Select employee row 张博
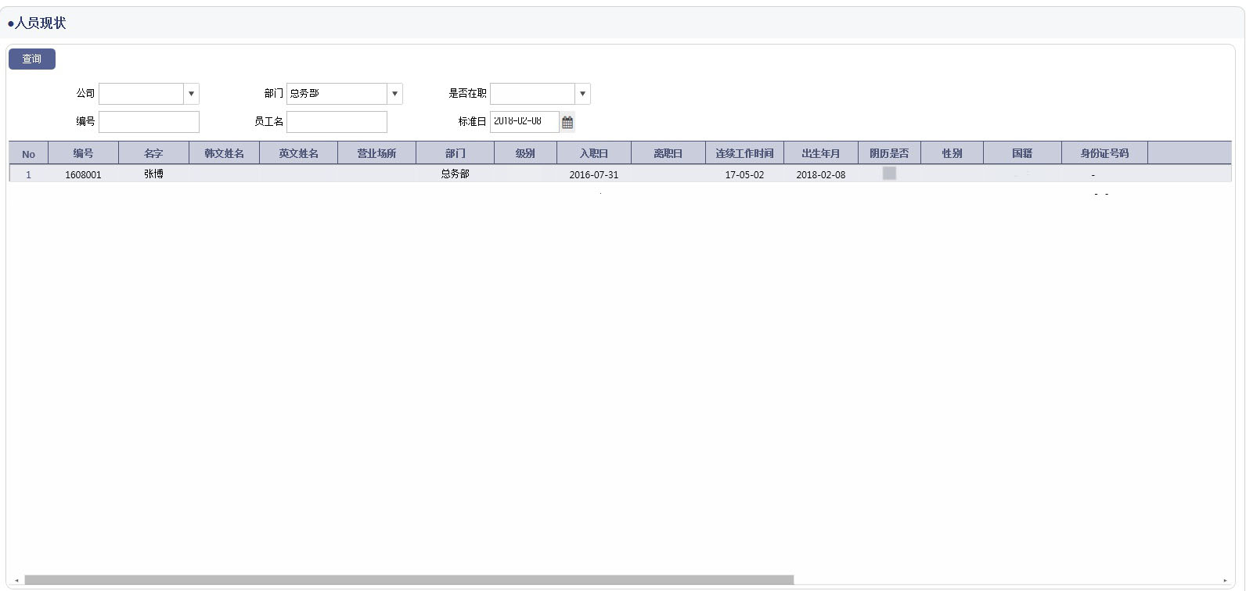The image size is (1246, 591). pos(153,174)
